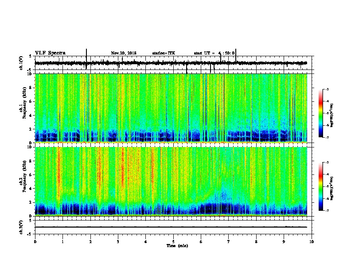This screenshot has height=271, width=351.
Task: Click the "ch.1(V)" waveform axis label
Action: coord(21,63)
